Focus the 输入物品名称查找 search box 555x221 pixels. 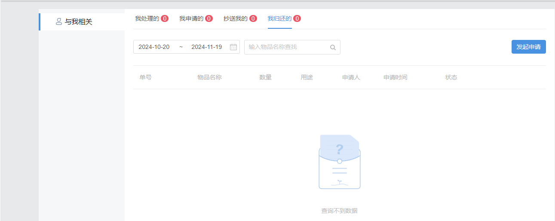click(292, 47)
